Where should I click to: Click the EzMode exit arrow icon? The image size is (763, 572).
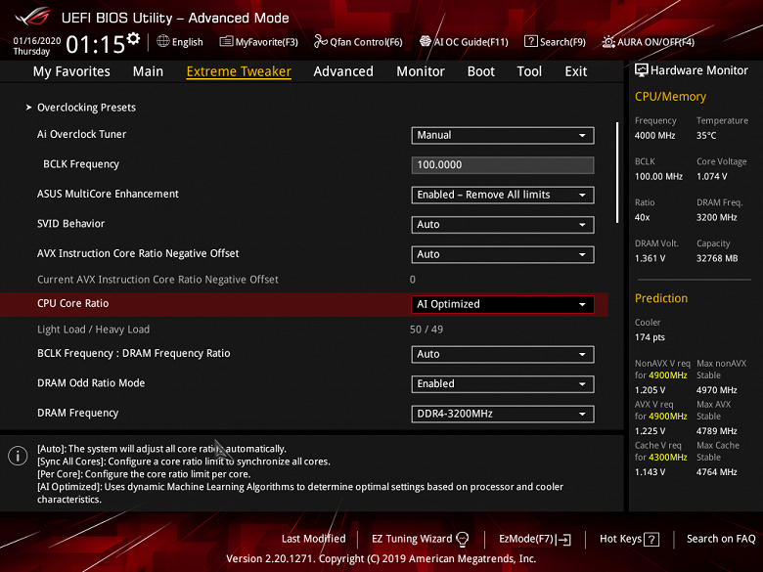[564, 539]
